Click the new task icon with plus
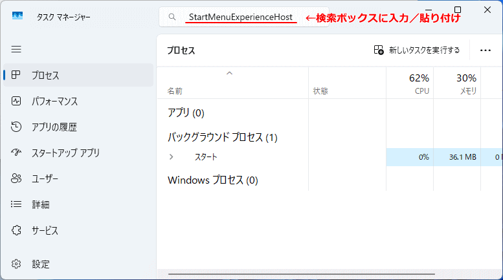This screenshot has width=503, height=280. [379, 50]
